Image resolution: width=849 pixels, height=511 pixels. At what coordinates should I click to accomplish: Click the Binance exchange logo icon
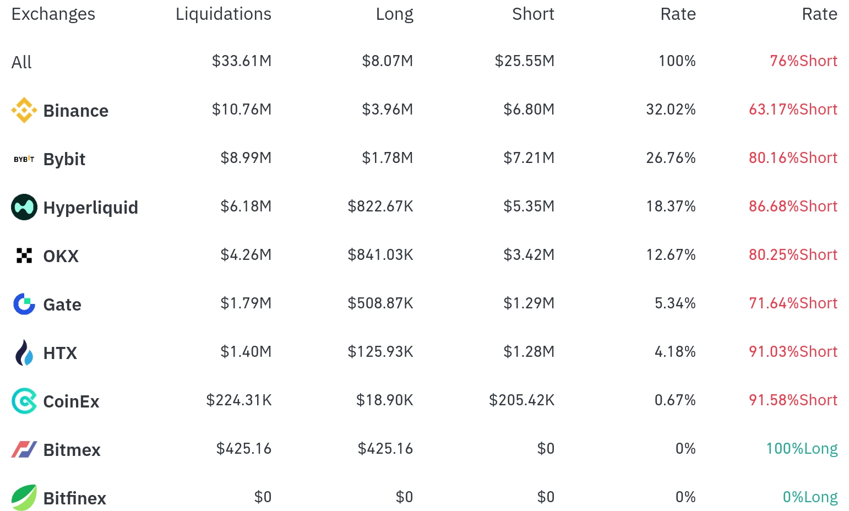pos(24,110)
